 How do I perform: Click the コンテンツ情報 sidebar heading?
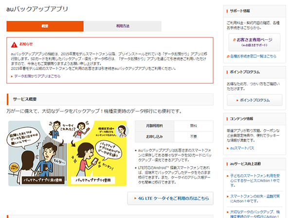point(241,119)
